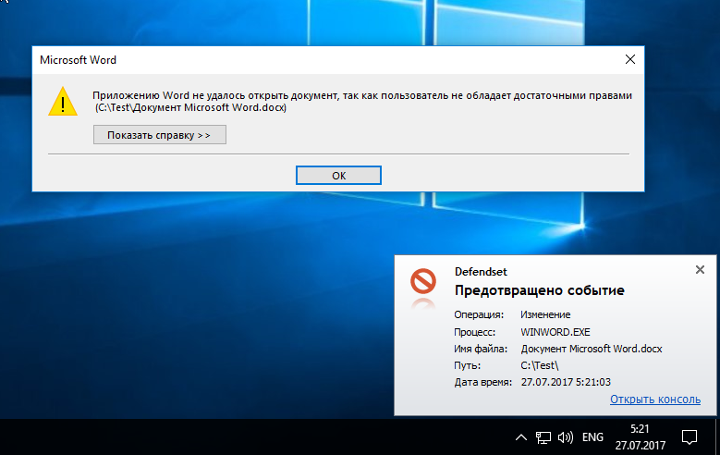720x455 pixels.
Task: Close the Microsoft Word error dialog
Action: [x=630, y=59]
